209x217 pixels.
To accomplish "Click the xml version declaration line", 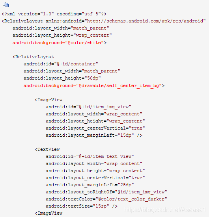I will tap(54, 14).
